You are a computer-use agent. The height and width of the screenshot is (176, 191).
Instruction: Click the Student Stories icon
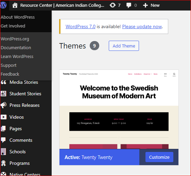point(3,94)
